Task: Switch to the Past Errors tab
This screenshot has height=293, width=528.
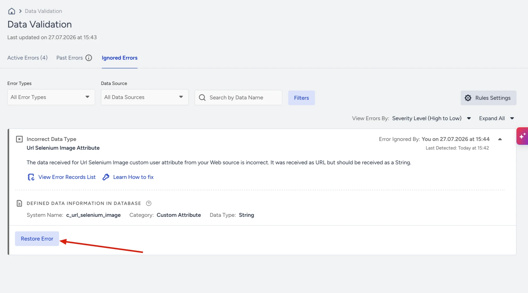Action: [x=69, y=58]
